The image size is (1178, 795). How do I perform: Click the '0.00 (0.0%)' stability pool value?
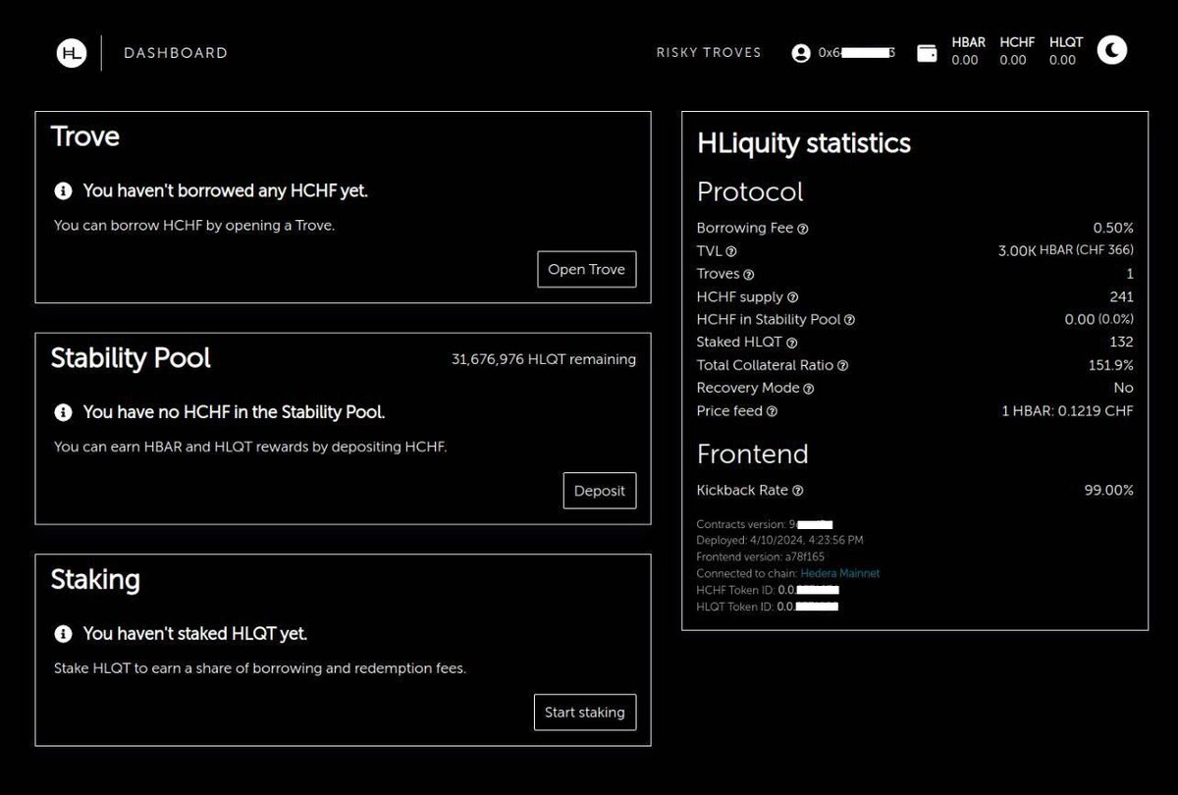[1098, 319]
